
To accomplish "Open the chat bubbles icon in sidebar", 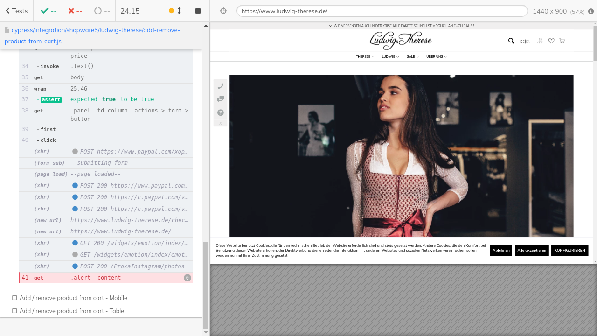I will [221, 99].
